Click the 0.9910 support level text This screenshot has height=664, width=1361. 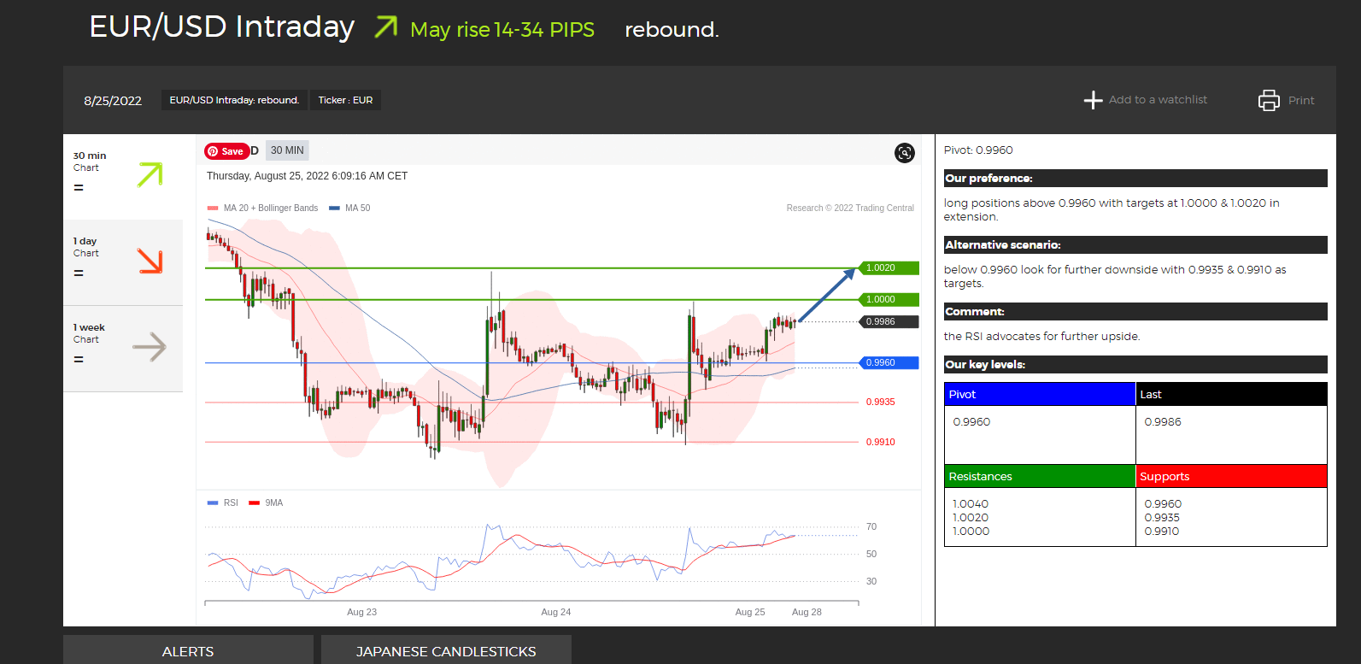880,442
